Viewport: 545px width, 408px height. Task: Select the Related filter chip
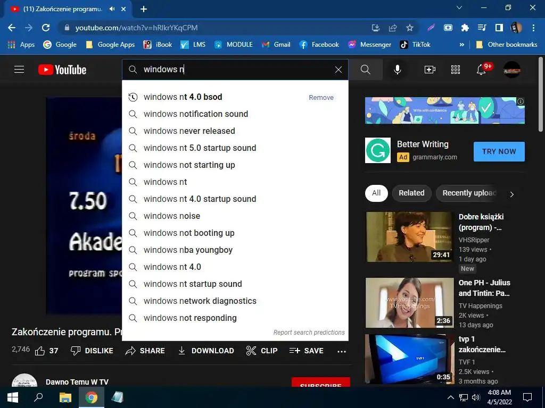[x=411, y=193]
